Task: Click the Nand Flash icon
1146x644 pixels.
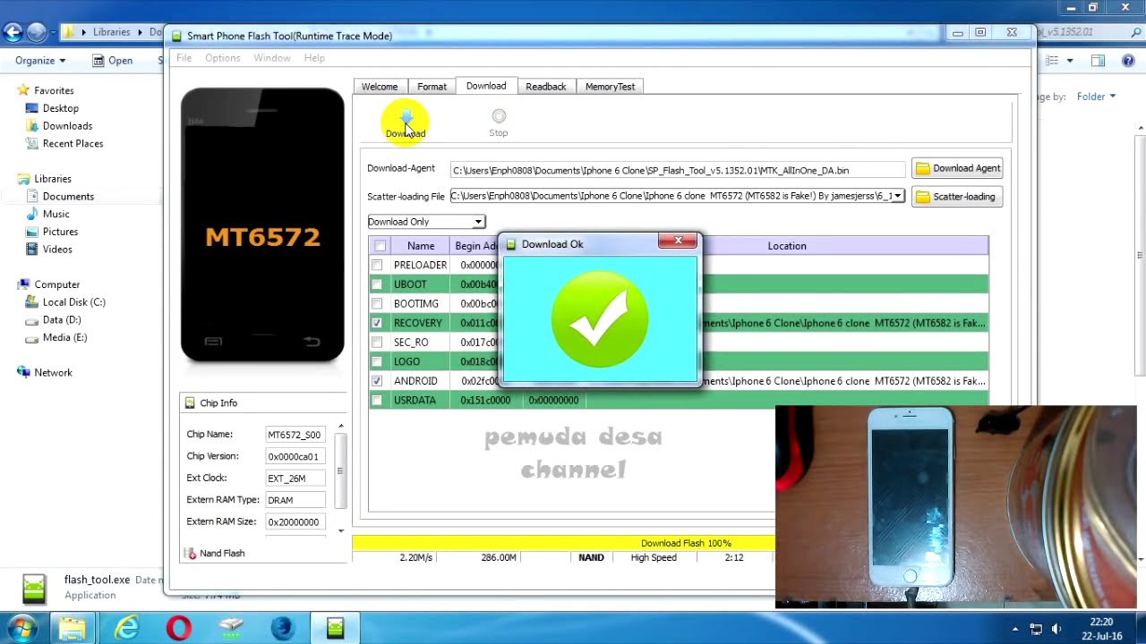Action: pos(190,554)
